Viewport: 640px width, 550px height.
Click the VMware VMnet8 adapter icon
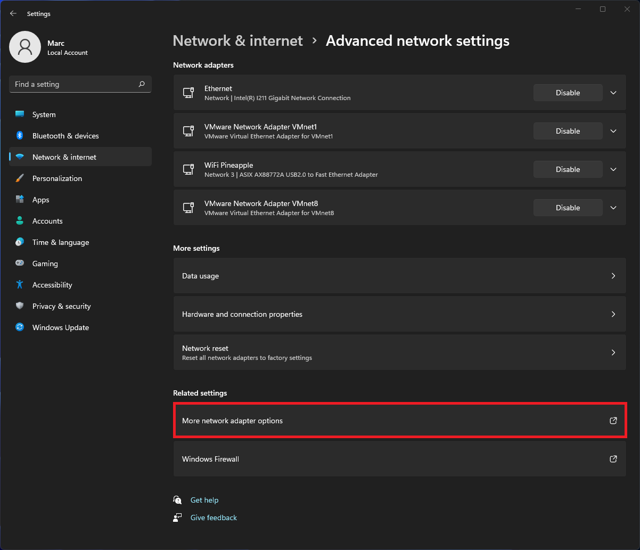coord(188,208)
